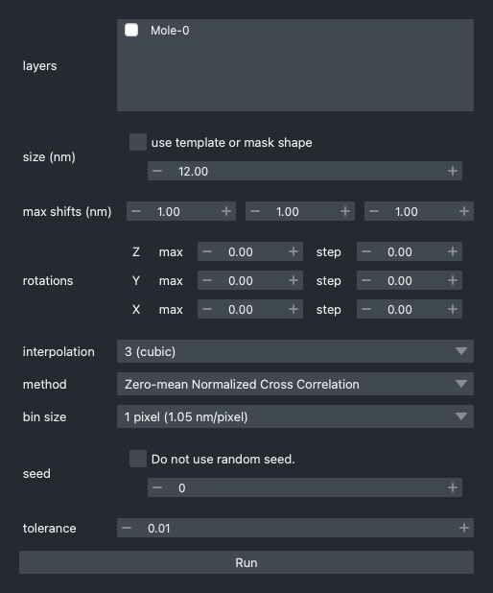Click the X max 0.00 field

tap(250, 309)
